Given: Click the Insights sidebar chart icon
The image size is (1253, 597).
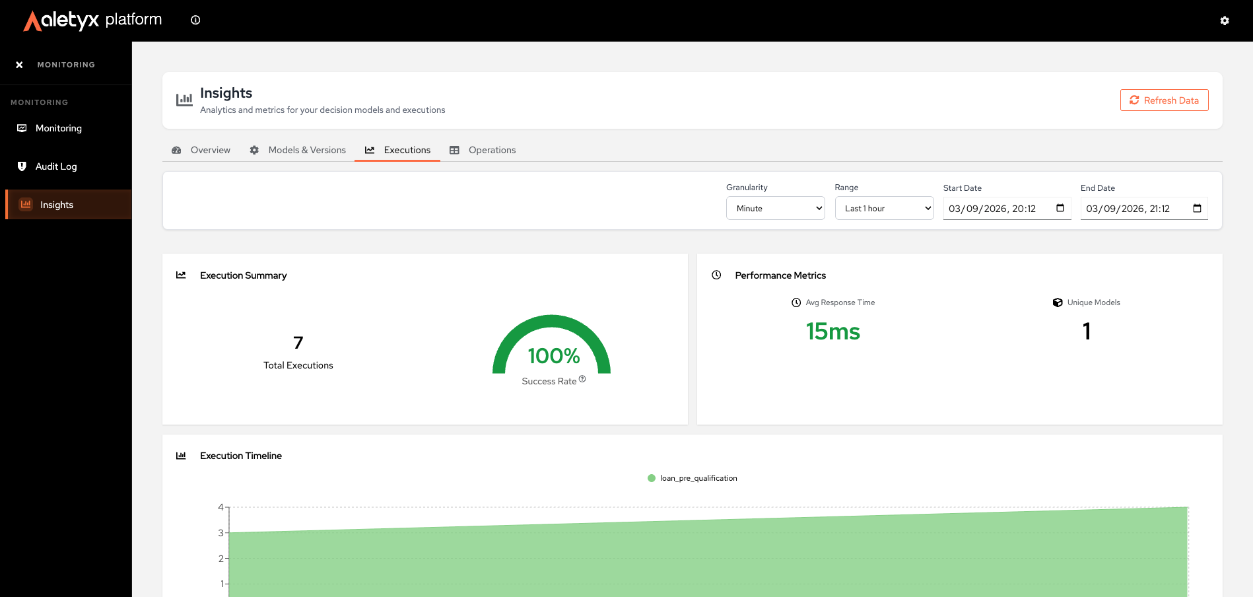Looking at the screenshot, I should [x=26, y=204].
